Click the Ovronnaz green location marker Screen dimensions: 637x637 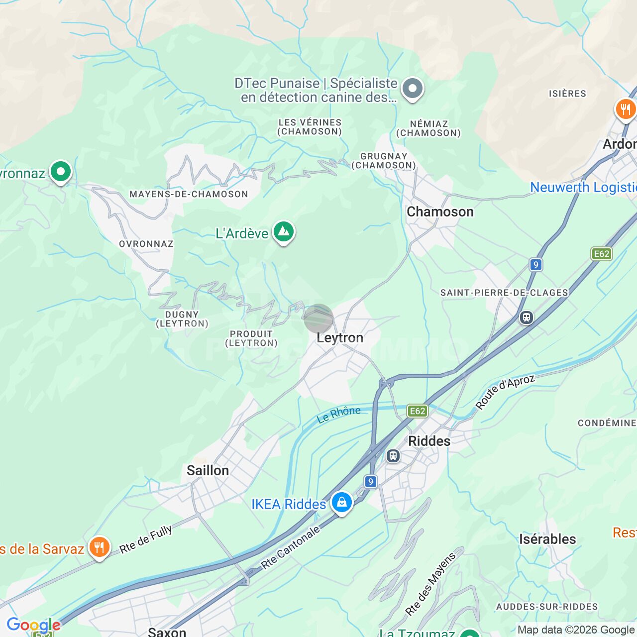click(x=61, y=172)
